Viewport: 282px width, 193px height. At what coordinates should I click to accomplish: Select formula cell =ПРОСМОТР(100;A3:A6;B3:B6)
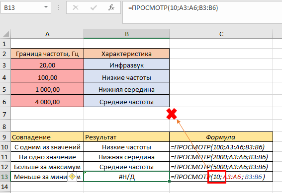[221, 147]
